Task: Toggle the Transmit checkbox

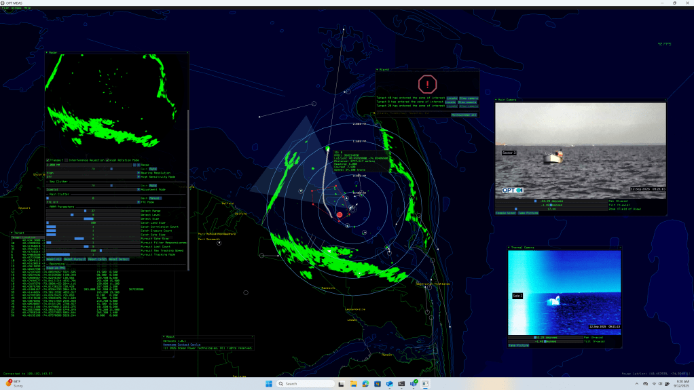Action: tap(48, 160)
